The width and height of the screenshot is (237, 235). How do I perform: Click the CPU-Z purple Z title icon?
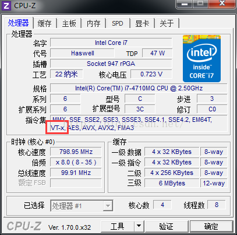click(x=6, y=5)
